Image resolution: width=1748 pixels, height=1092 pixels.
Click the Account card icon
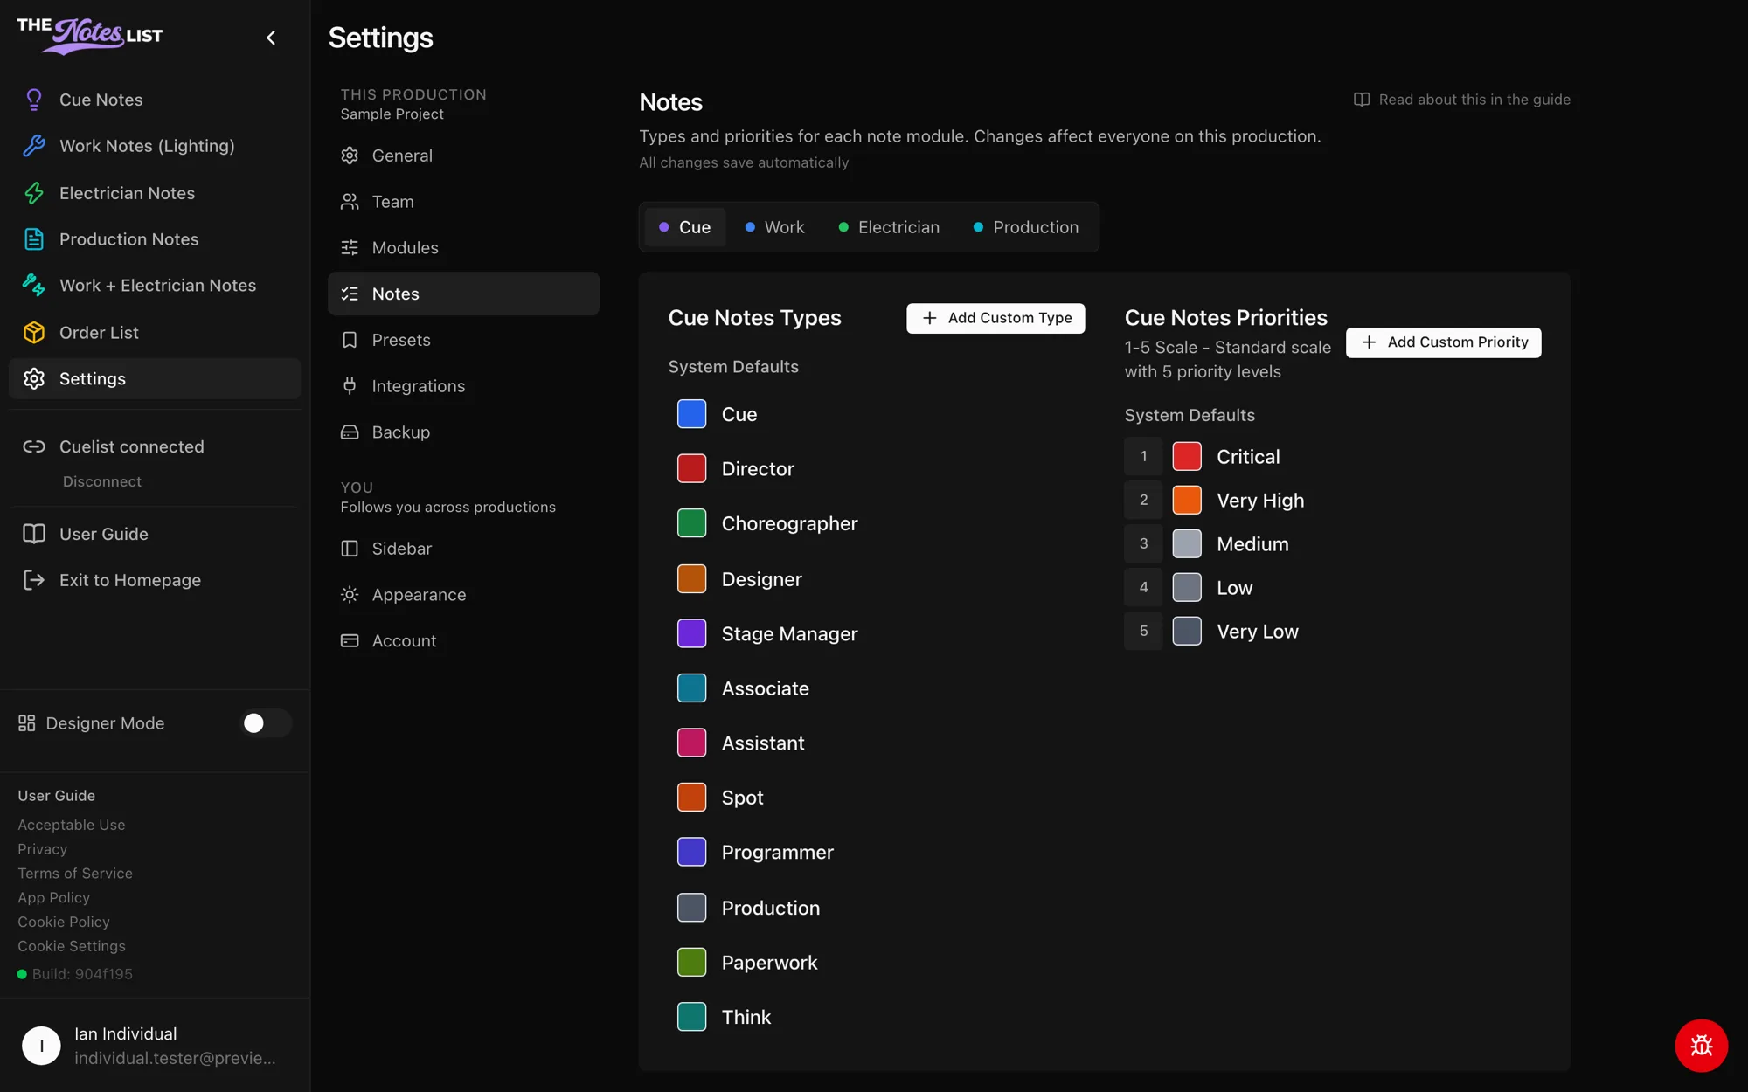tap(350, 641)
